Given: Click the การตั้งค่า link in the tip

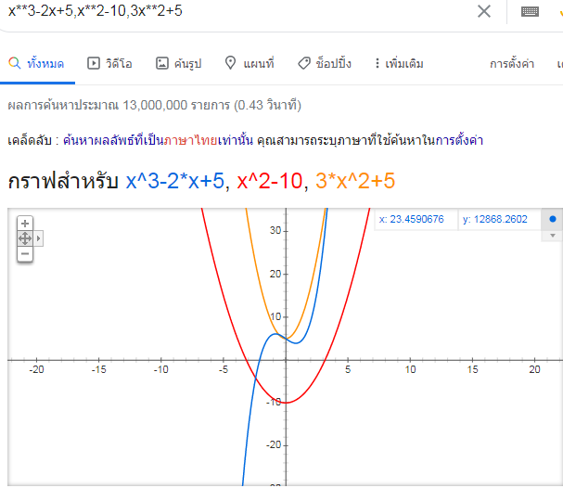Looking at the screenshot, I should pyautogui.click(x=459, y=140).
